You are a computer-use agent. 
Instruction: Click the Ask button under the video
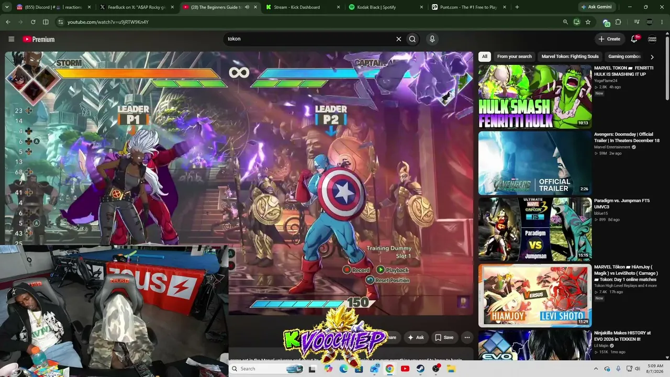click(416, 338)
